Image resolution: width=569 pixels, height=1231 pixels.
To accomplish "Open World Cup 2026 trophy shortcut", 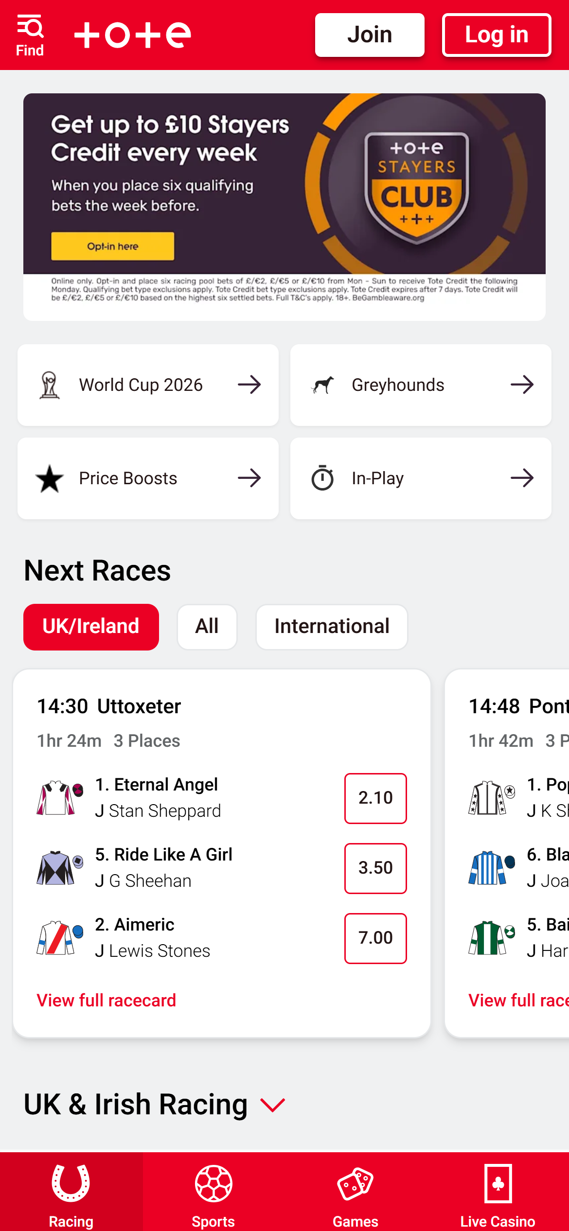I will point(148,385).
